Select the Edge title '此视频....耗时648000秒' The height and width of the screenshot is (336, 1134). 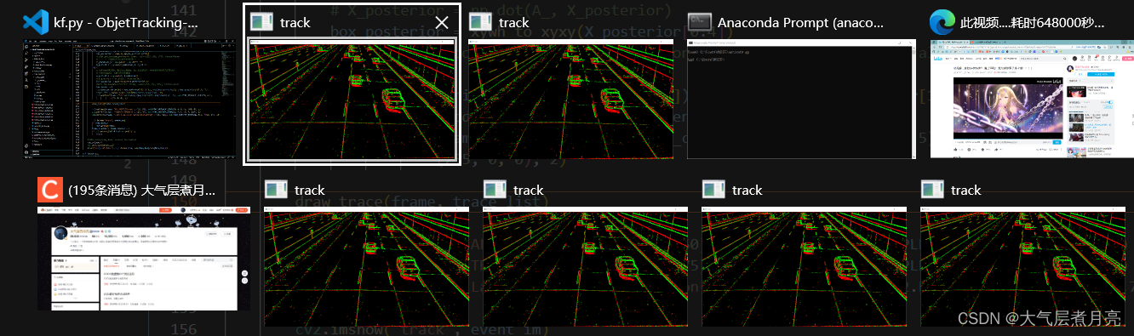coord(1033,23)
